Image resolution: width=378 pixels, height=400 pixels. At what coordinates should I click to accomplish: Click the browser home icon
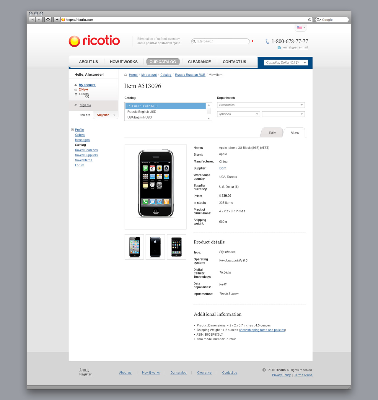48,19
